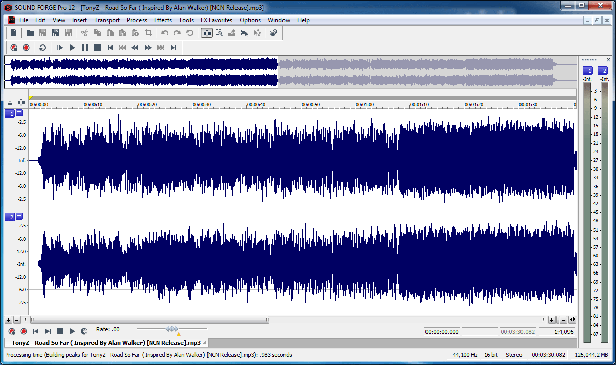The height and width of the screenshot is (365, 616).
Task: Collapse channel 2 with its minus button
Action: click(x=19, y=216)
